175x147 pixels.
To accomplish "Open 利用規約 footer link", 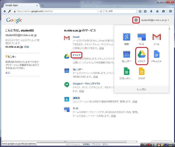I will pos(86,144).
